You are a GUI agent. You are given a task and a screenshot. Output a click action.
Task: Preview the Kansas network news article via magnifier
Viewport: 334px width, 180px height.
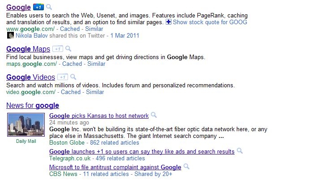pos(154,115)
